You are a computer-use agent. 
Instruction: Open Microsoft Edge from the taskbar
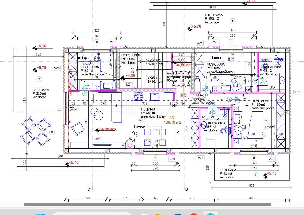(210, 214)
